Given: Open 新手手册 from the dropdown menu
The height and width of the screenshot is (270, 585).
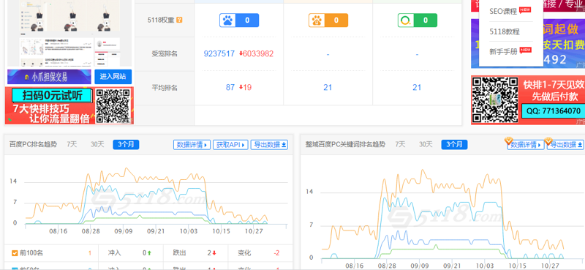Looking at the screenshot, I should 503,52.
